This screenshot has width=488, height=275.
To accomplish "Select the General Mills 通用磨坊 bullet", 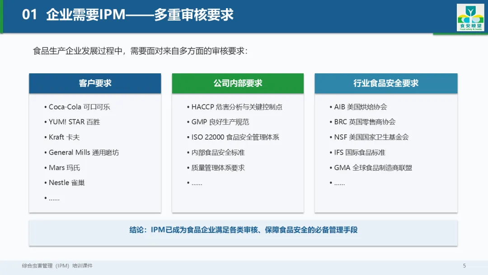I will click(81, 152).
